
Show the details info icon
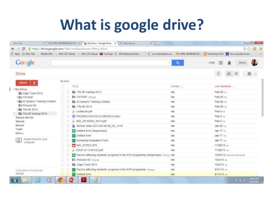pos(218,74)
